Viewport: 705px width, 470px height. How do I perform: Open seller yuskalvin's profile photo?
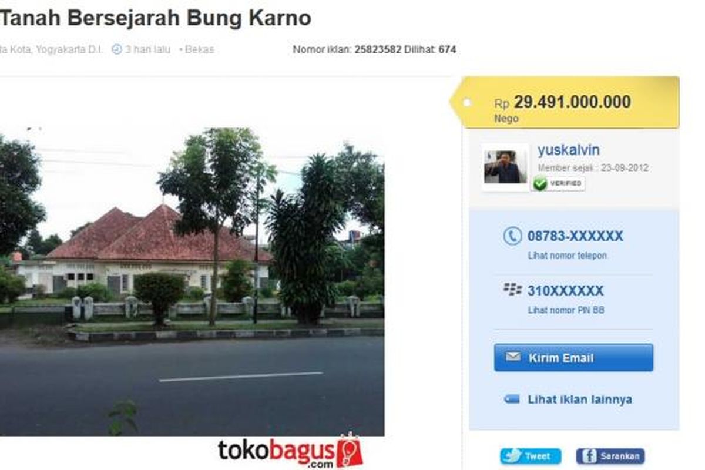tap(505, 167)
